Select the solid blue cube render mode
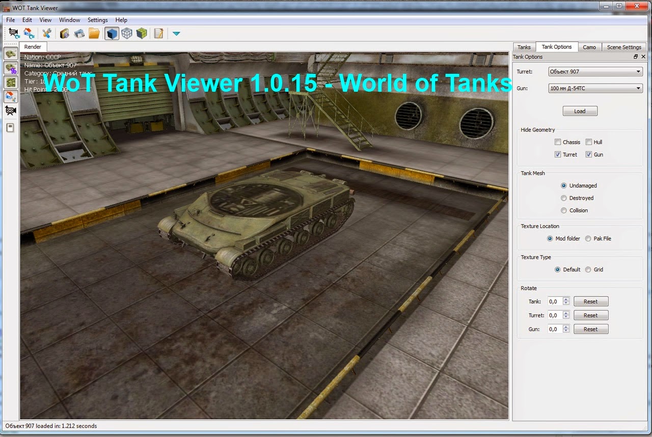Image resolution: width=652 pixels, height=437 pixels. tap(112, 34)
